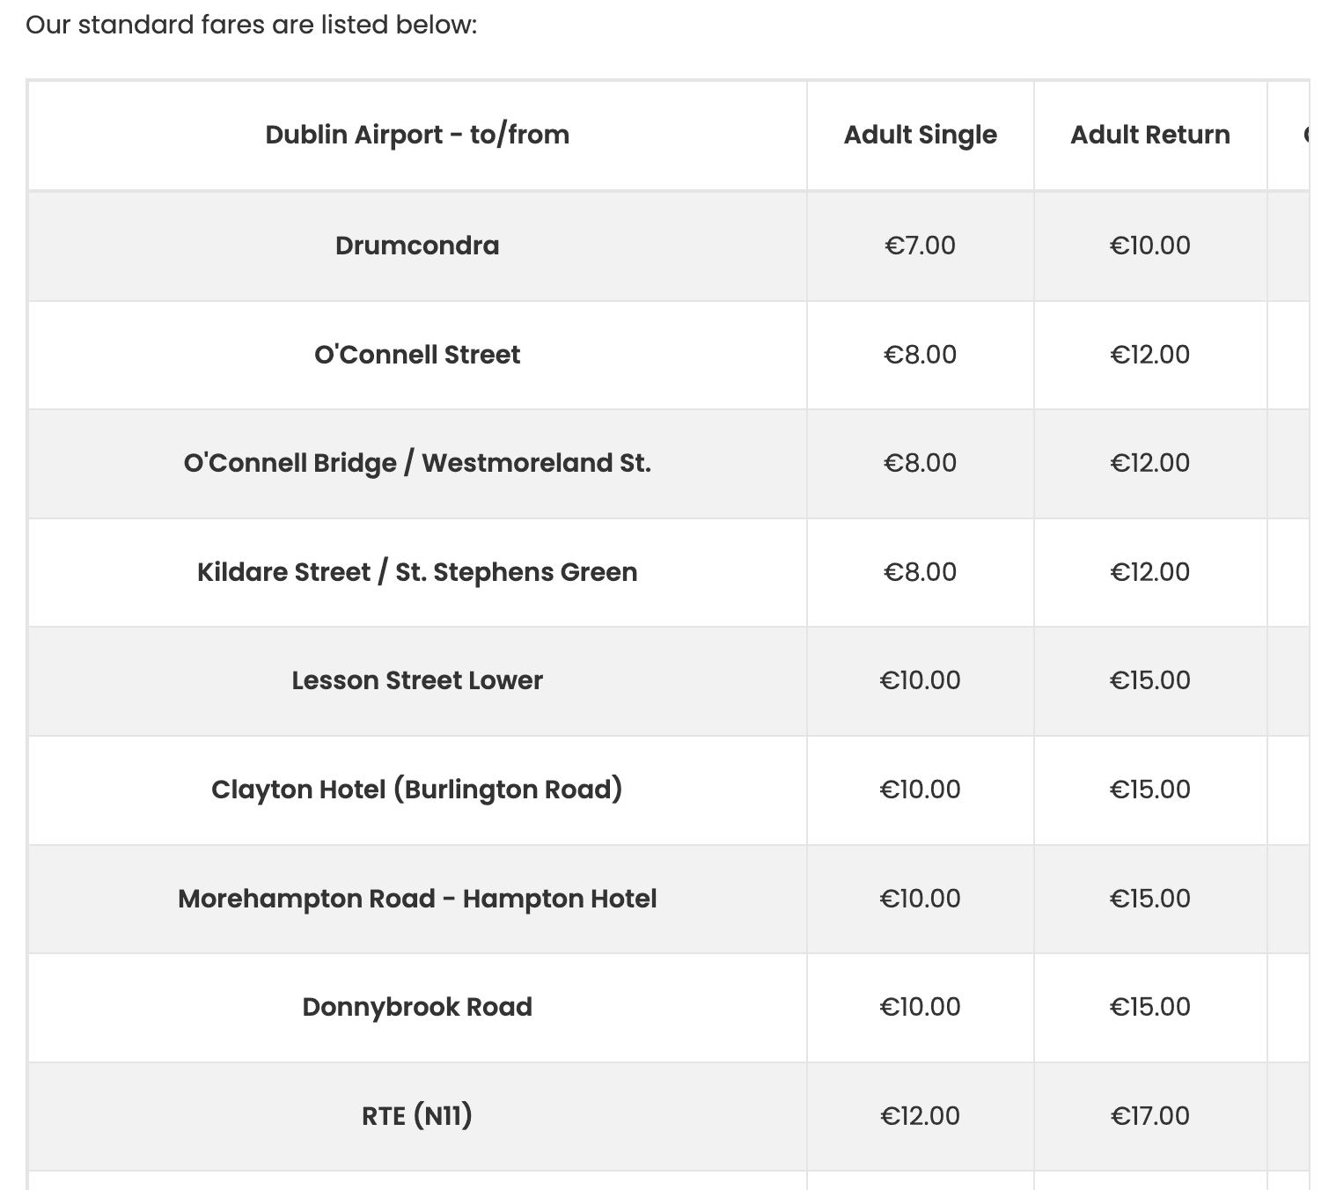Select the Donnybrook Road destination cell
This screenshot has width=1329, height=1190.
pos(417,1007)
